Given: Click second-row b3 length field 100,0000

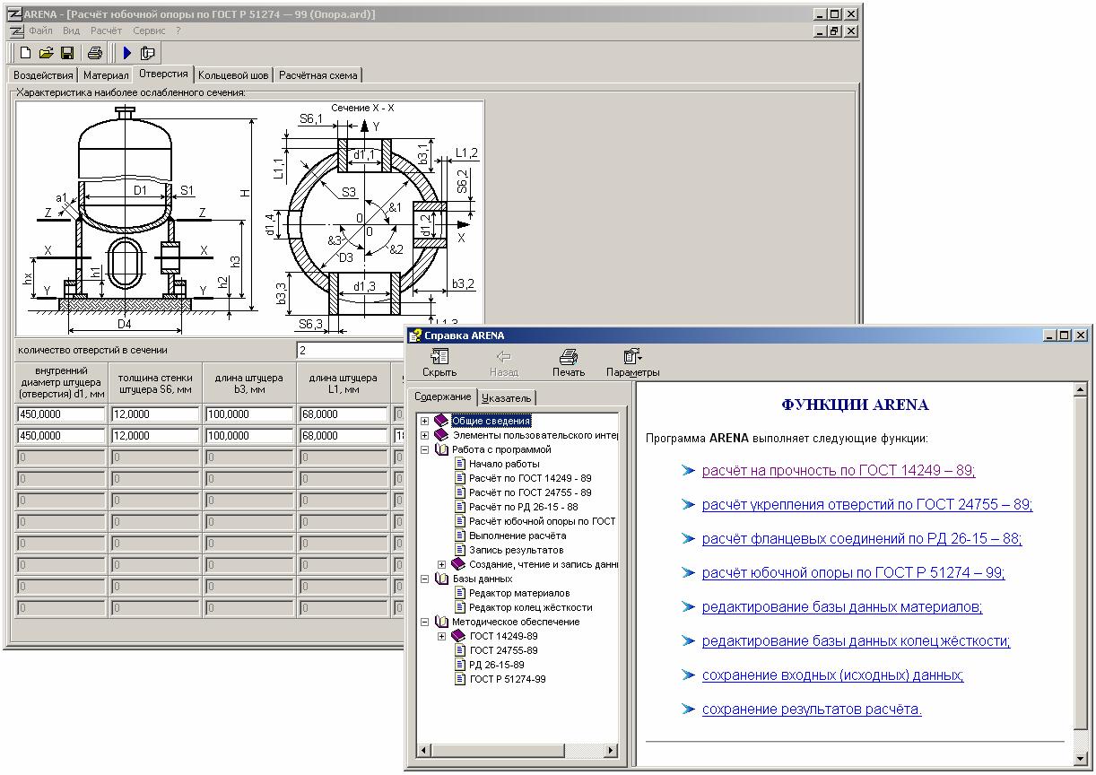Looking at the screenshot, I should click(249, 436).
